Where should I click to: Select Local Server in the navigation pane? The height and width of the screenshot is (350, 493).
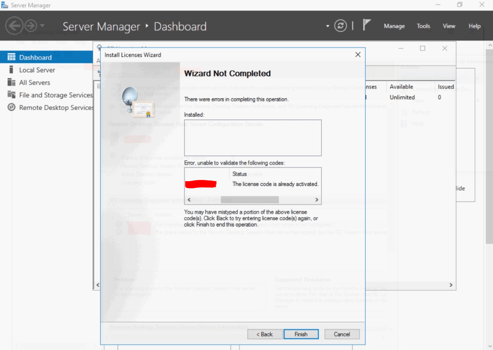click(x=38, y=70)
